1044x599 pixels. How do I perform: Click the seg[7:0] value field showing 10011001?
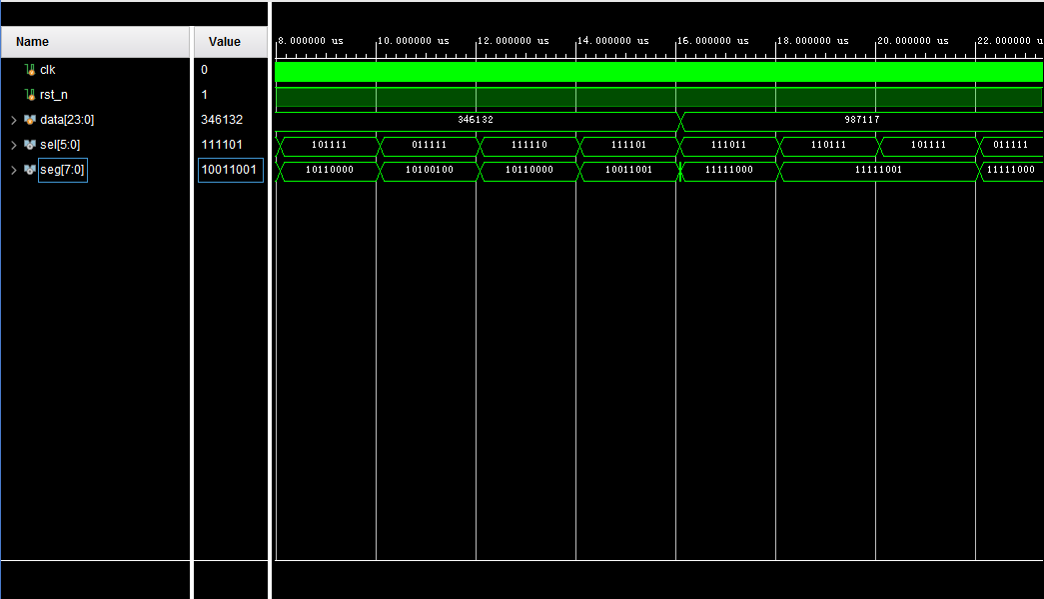pyautogui.click(x=230, y=170)
